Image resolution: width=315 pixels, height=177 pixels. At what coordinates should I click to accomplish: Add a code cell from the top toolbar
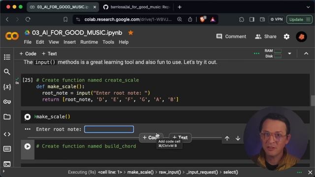tap(28, 54)
